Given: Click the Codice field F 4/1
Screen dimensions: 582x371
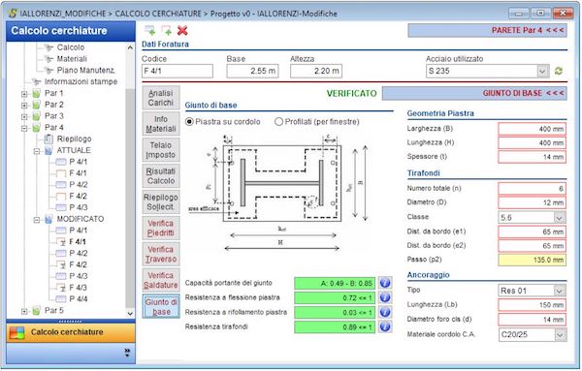Looking at the screenshot, I should [178, 71].
